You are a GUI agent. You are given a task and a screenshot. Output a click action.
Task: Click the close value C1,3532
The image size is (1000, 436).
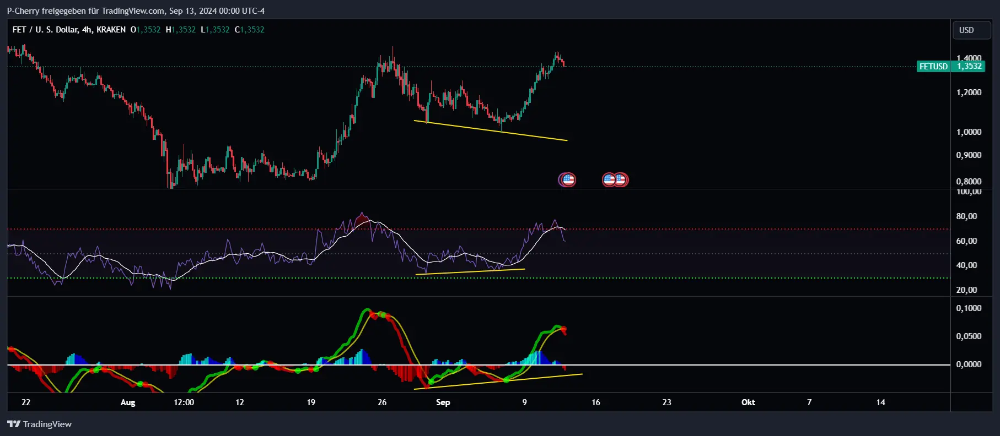[250, 30]
